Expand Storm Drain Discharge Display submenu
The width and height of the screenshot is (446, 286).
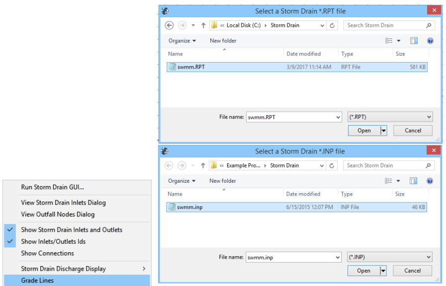[144, 269]
